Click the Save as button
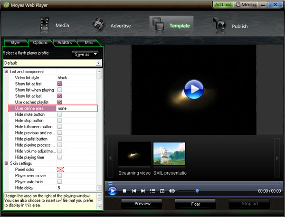 (x=82, y=54)
